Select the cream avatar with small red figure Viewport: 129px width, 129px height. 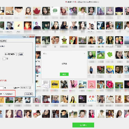[x=19, y=25]
